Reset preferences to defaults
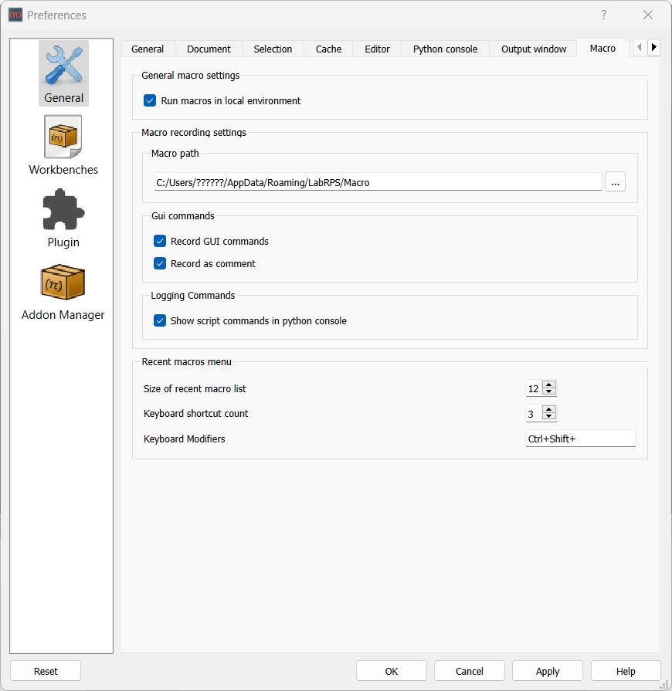Image resolution: width=672 pixels, height=691 pixels. [x=46, y=670]
